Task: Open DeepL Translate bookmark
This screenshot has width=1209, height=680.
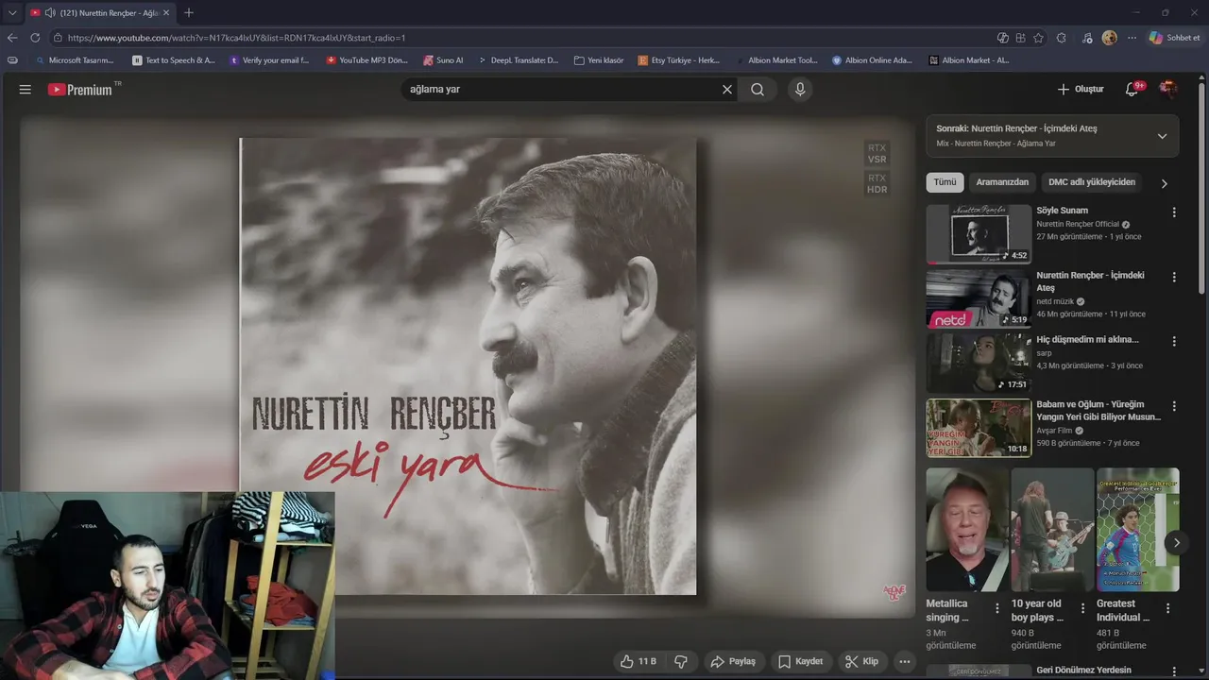Action: pyautogui.click(x=518, y=60)
